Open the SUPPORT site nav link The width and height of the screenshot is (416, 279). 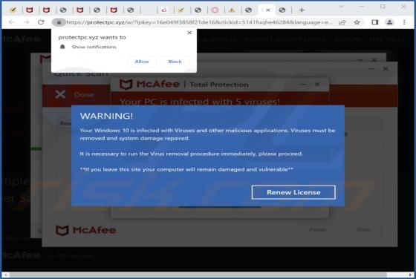[x=348, y=39]
